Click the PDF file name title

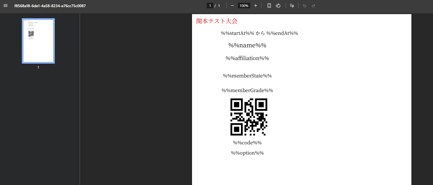(50, 6)
